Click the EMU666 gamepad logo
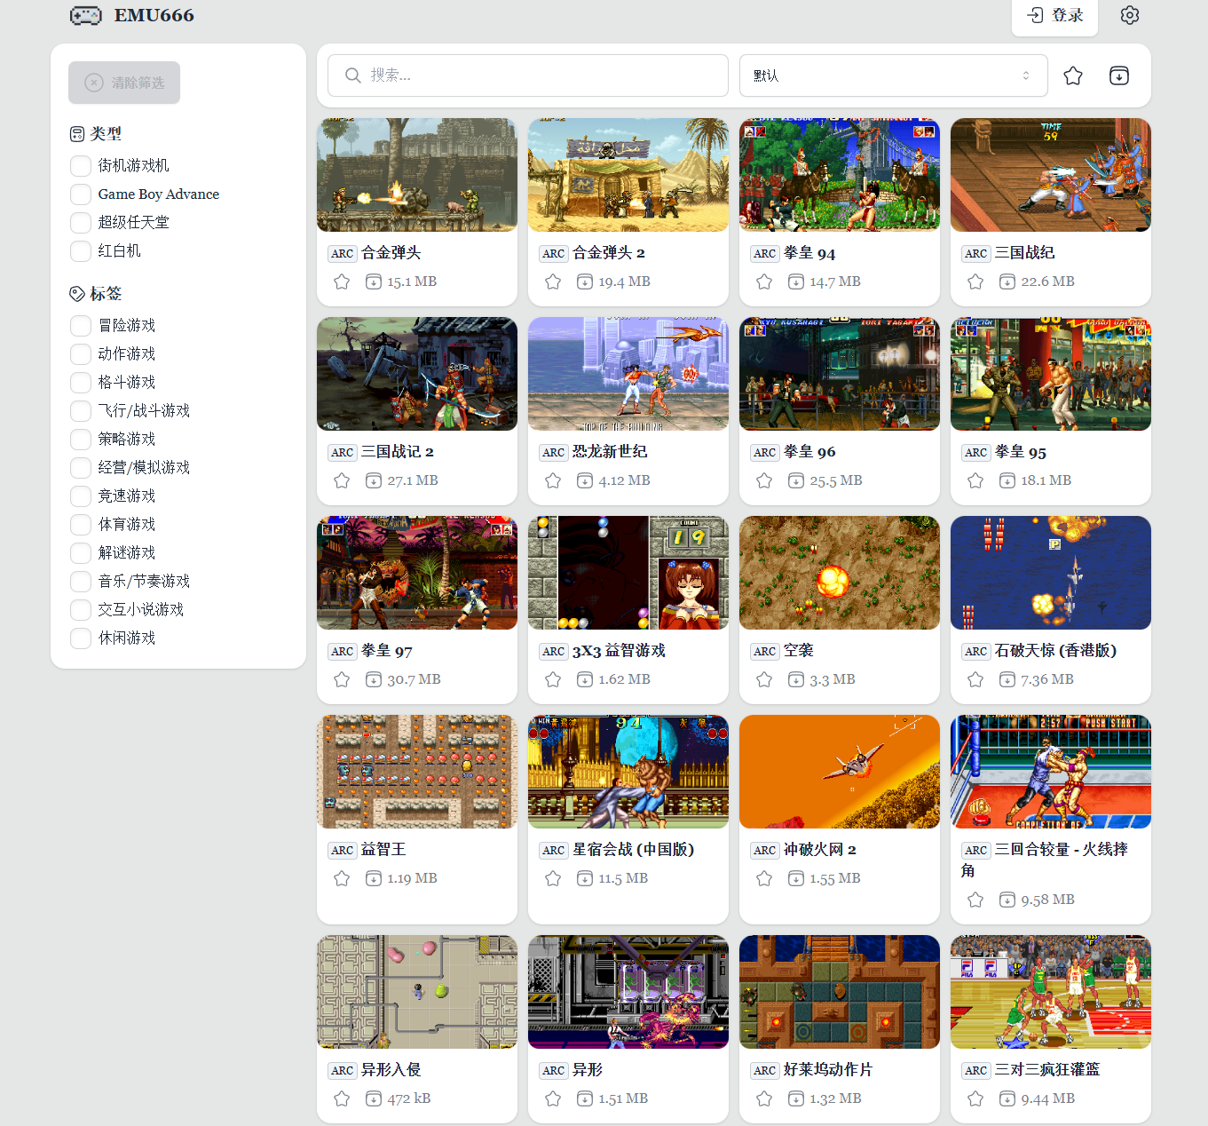This screenshot has width=1208, height=1126. click(86, 15)
